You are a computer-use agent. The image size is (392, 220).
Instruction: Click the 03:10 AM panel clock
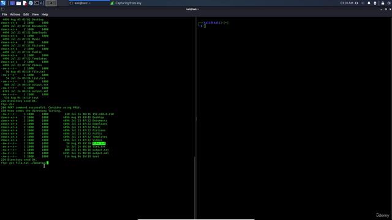[347, 3]
